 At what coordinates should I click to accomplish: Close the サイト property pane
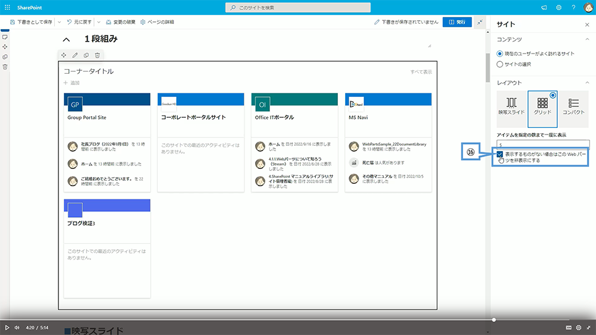[x=587, y=24]
